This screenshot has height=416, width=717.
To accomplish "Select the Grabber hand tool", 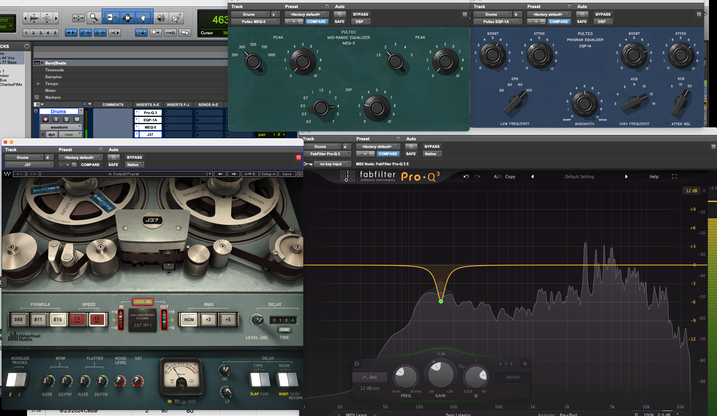I will [x=143, y=18].
